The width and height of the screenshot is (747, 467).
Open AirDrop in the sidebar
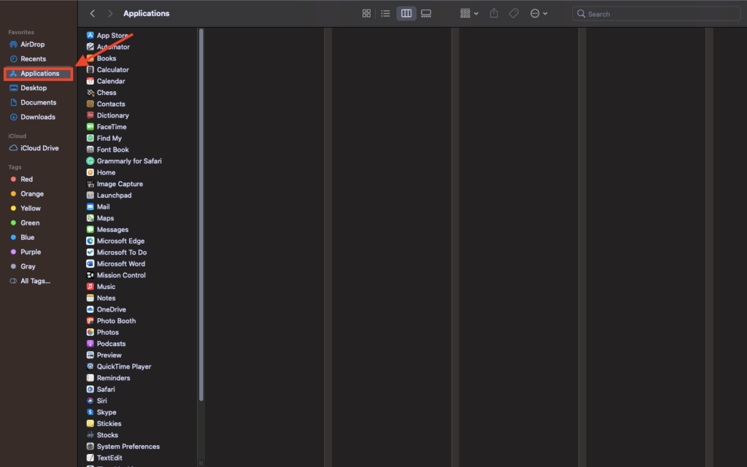(x=32, y=45)
